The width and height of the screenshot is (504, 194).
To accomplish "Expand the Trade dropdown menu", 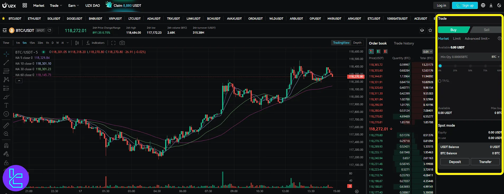I will click(x=56, y=5).
